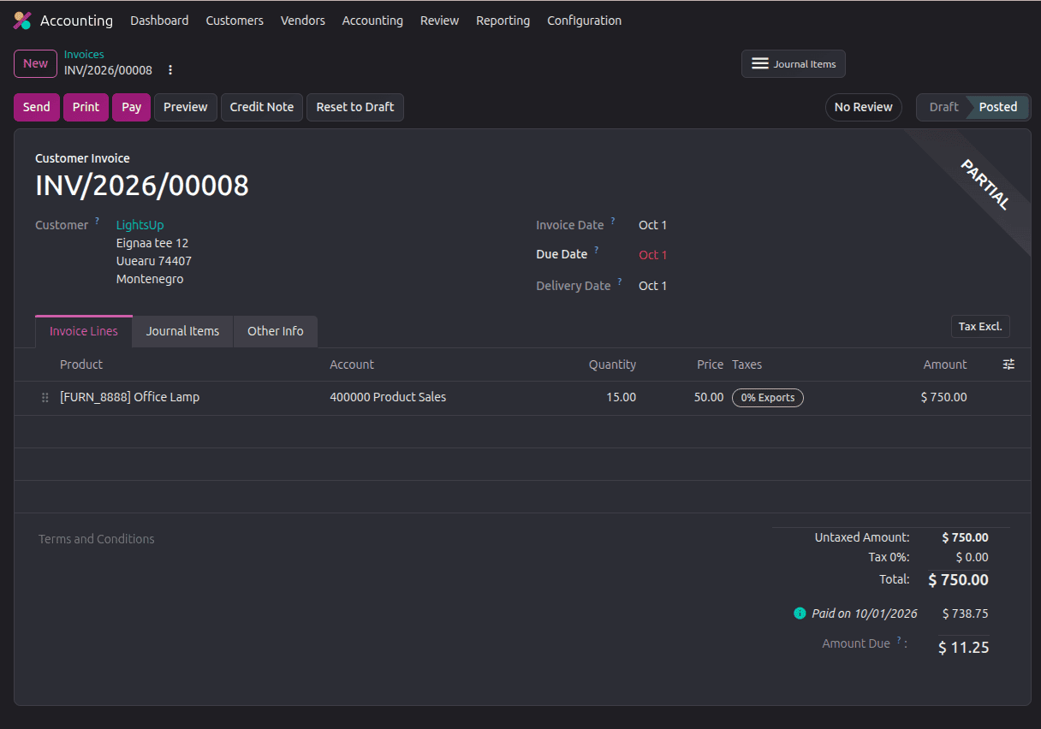Click the Account column header
Image resolution: width=1041 pixels, height=729 pixels.
(352, 364)
